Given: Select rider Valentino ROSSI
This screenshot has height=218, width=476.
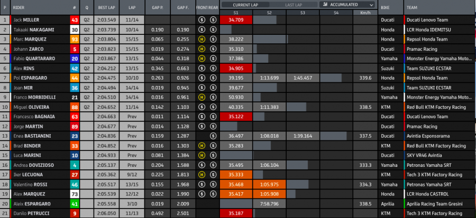Looking at the screenshot, I should click(30, 185).
